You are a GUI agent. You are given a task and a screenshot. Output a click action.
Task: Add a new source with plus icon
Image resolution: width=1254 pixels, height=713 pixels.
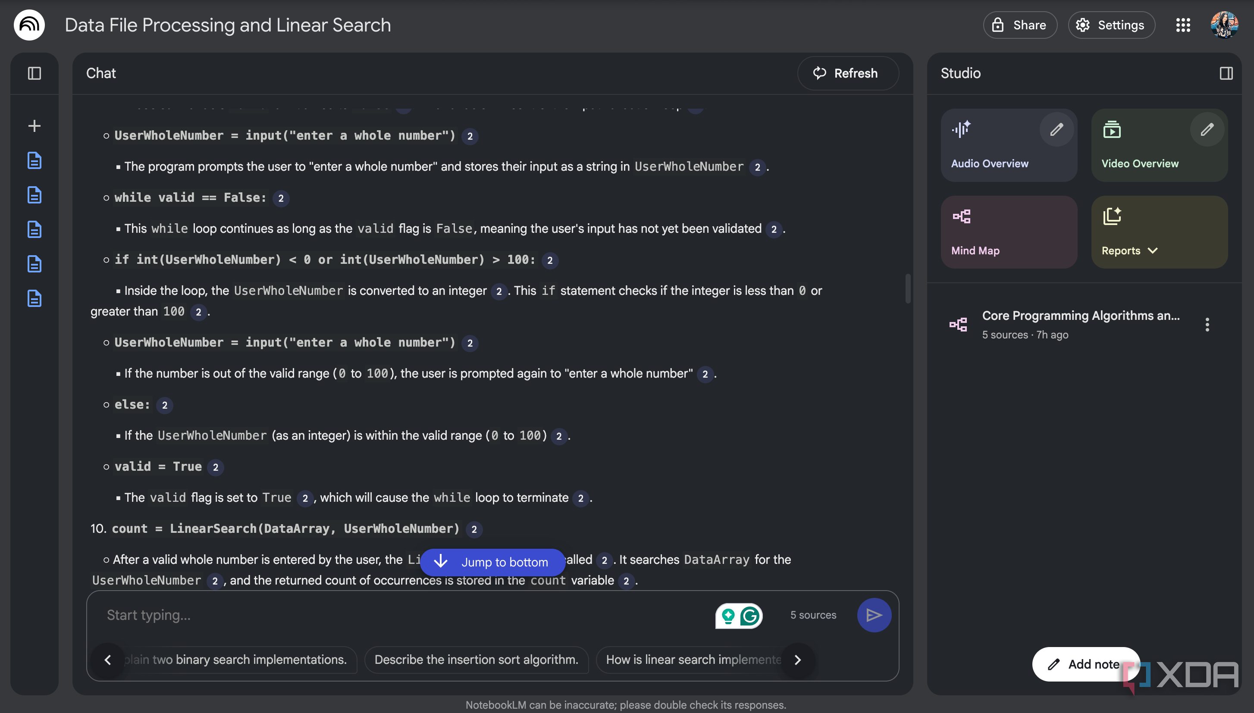[34, 126]
